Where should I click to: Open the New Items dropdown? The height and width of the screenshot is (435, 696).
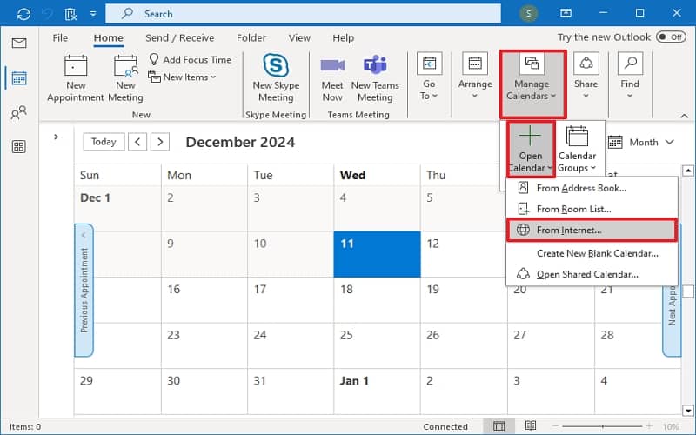[x=182, y=77]
